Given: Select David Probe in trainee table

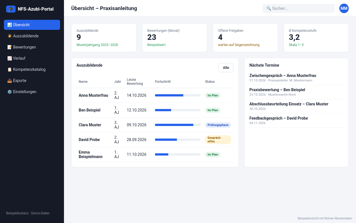Looking at the screenshot, I should pyautogui.click(x=89, y=140).
